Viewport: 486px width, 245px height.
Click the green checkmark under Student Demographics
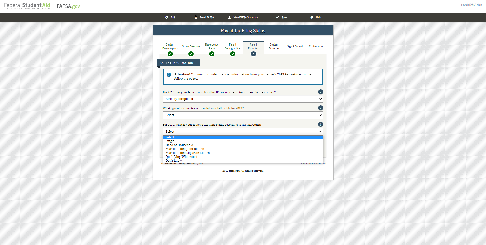click(170, 54)
